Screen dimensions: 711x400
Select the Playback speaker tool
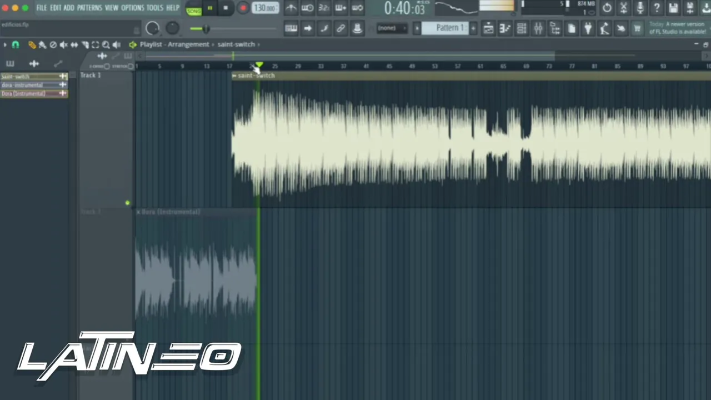(x=116, y=44)
